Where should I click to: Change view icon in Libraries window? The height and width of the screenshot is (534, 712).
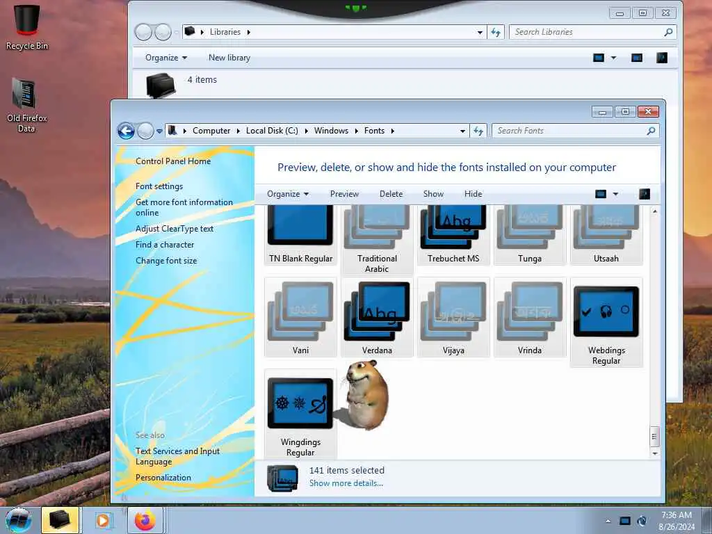[x=599, y=58]
